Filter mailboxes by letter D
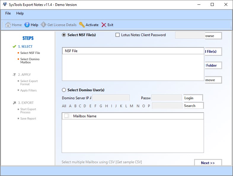This screenshot has width=233, height=176. click(x=85, y=106)
